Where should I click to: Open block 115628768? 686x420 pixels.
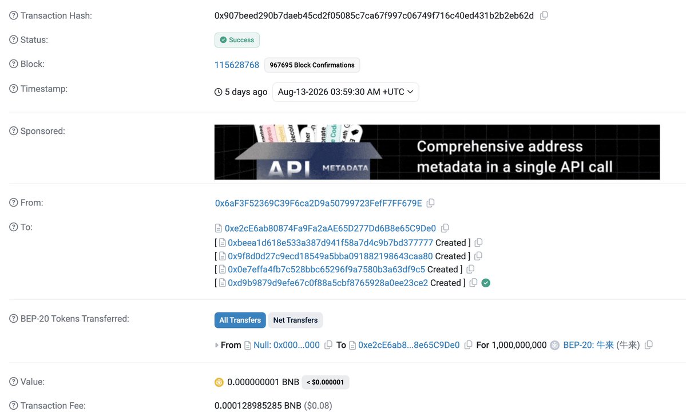pos(237,65)
